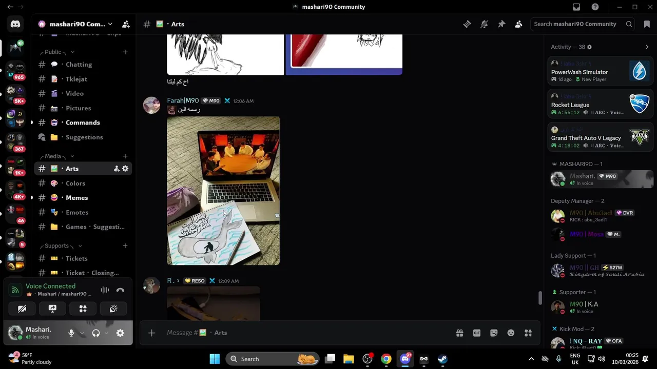Open the GIF picker
Viewport: 657px width, 369px height.
coord(477,333)
